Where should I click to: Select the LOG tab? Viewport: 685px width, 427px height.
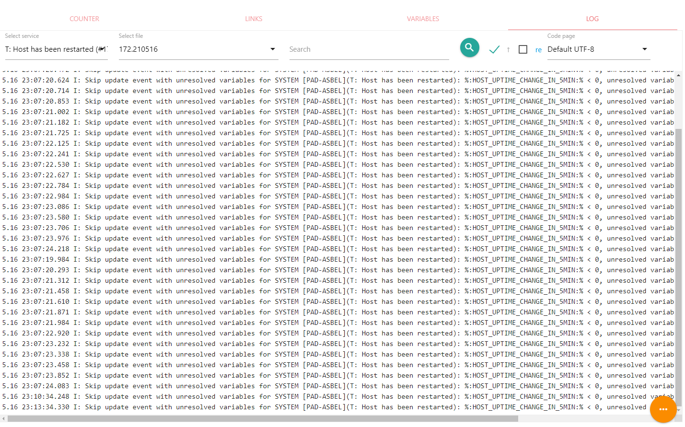(592, 19)
